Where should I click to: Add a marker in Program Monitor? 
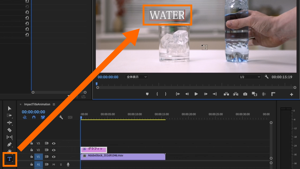(x=147, y=94)
